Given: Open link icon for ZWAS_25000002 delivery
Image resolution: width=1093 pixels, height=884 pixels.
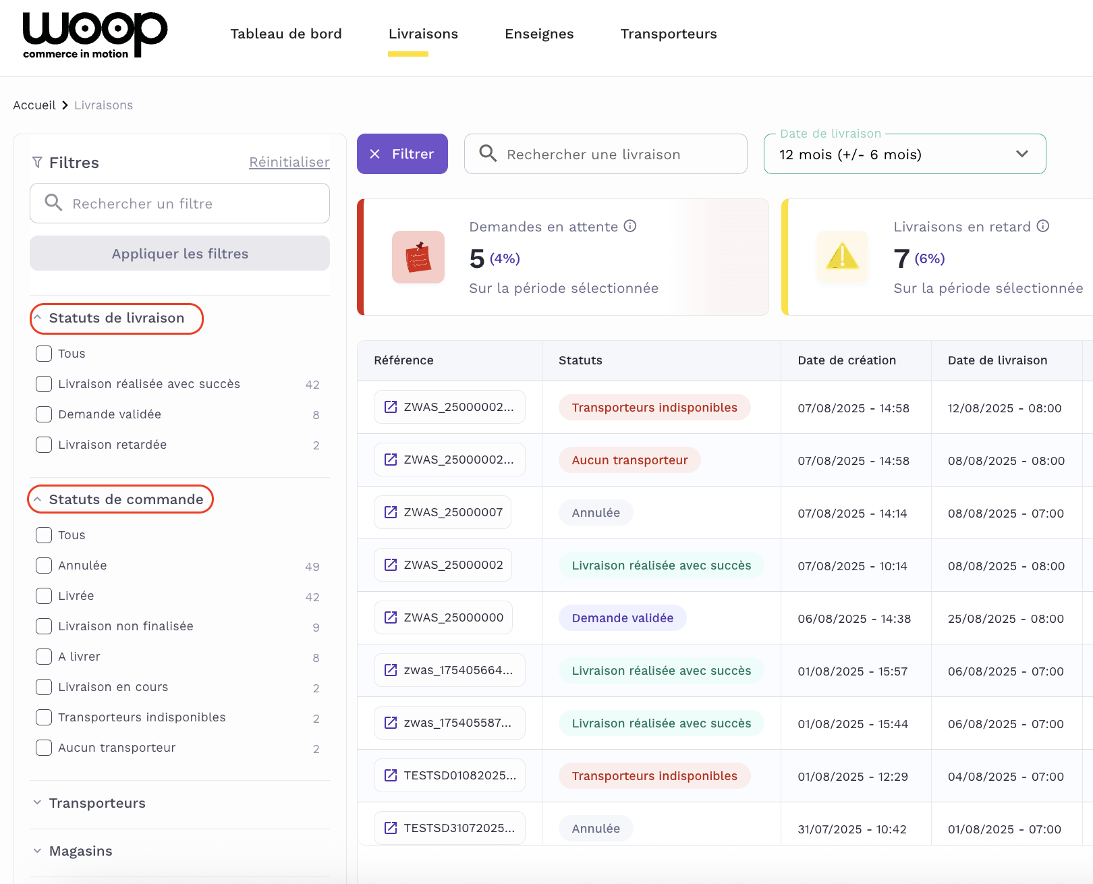Looking at the screenshot, I should tap(391, 565).
